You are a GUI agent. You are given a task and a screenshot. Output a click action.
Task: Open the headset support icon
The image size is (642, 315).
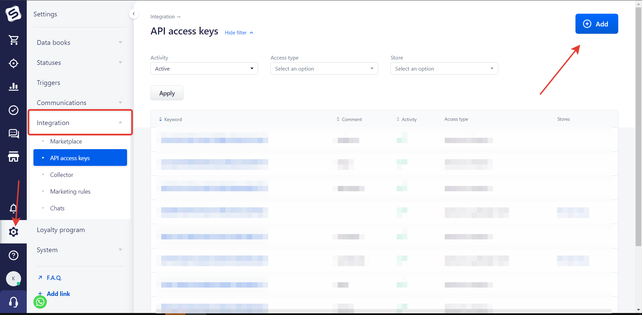[x=13, y=302]
